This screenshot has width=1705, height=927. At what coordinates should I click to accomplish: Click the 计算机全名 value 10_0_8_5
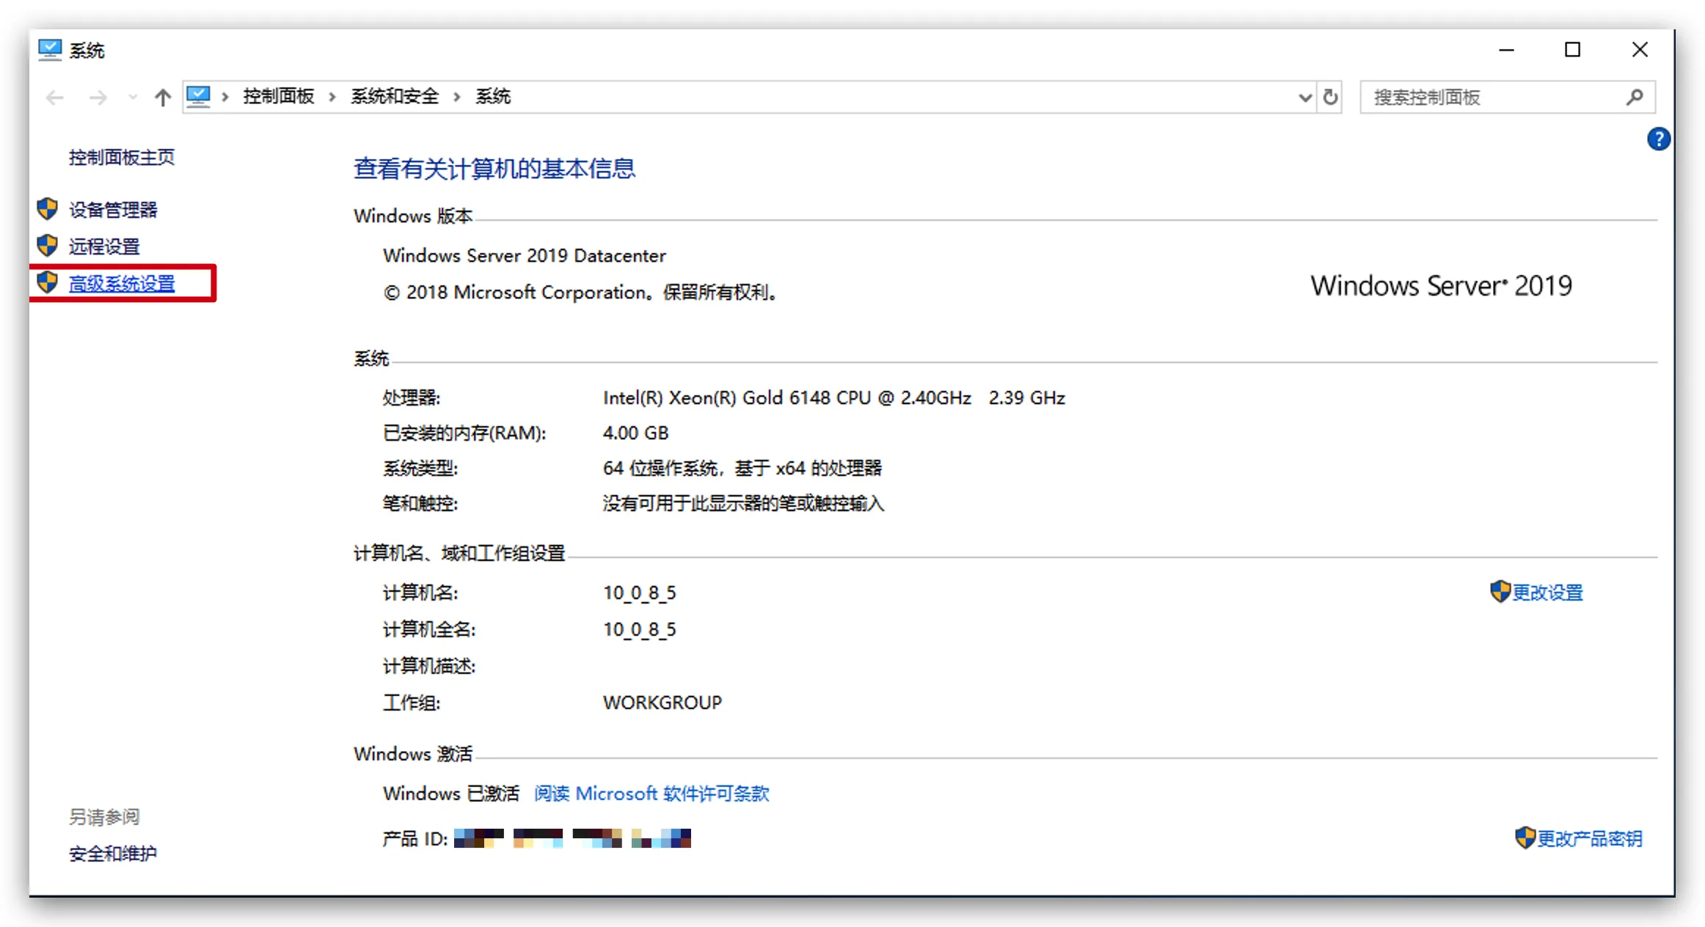pos(640,629)
